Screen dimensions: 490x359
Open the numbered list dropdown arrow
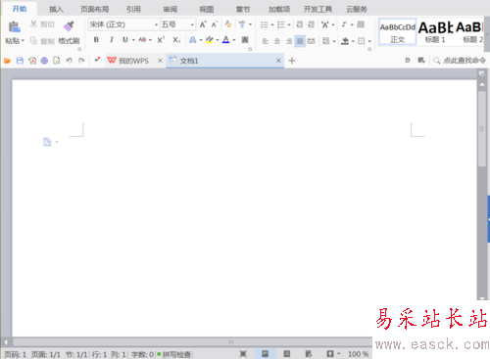coord(289,24)
